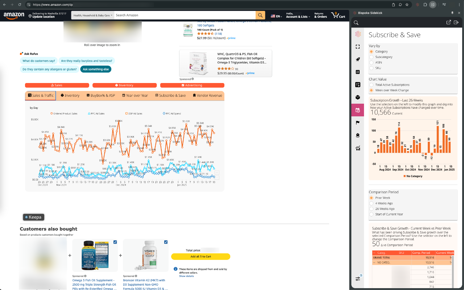Open the Health, Household & Baby Care dropdown
The width and height of the screenshot is (464, 290).
click(92, 15)
